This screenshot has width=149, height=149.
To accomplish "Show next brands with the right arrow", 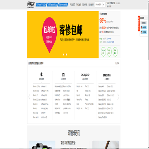I will [x=118, y=97].
